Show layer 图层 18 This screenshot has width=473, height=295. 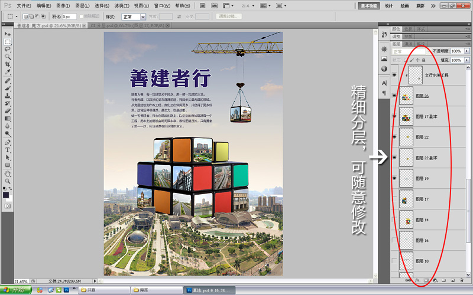point(394,261)
